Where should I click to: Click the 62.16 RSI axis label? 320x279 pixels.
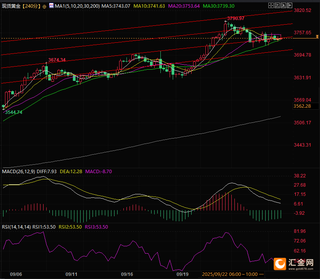pos(300,251)
